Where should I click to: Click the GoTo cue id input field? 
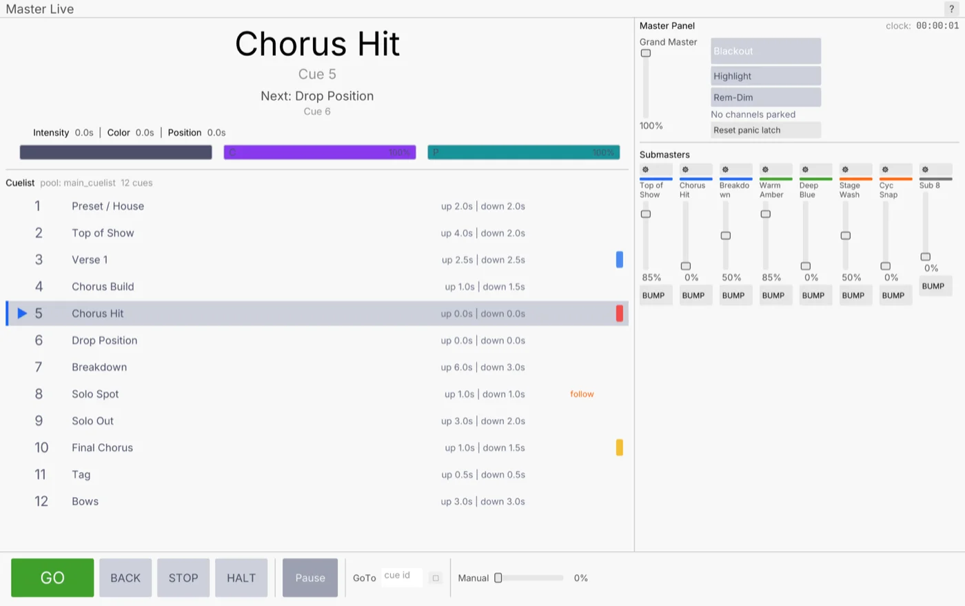402,577
